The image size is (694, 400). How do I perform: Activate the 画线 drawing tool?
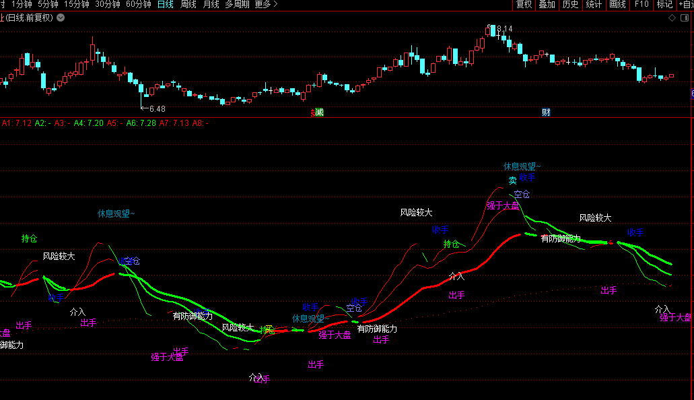[x=617, y=5]
